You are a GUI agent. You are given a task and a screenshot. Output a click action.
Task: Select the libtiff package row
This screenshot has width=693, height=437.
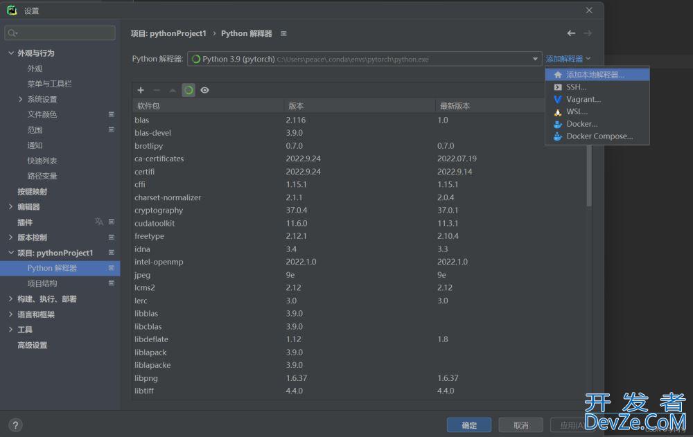(359, 391)
